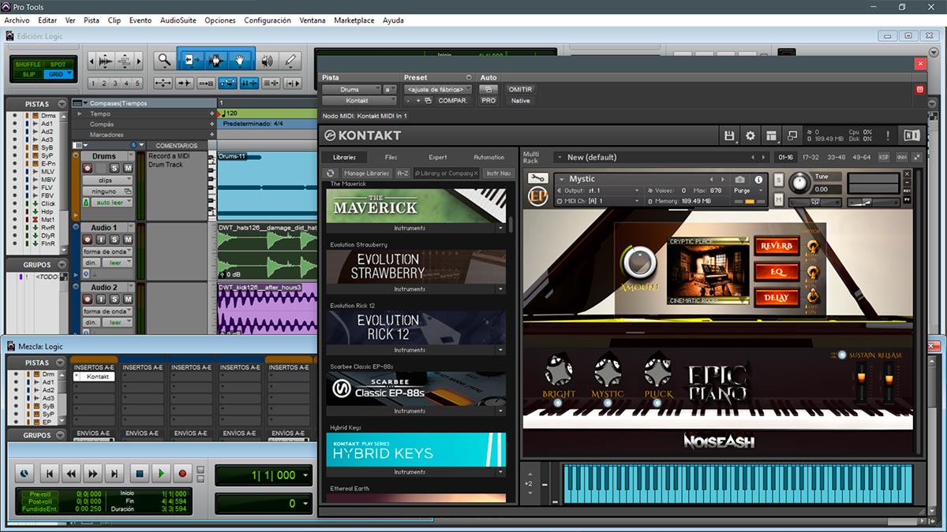Switch to Kontakt Files tab
This screenshot has height=532, width=947.
[391, 157]
